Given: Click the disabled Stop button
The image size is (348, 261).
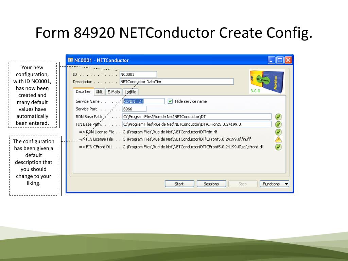Looking at the screenshot, I should pyautogui.click(x=243, y=184).
